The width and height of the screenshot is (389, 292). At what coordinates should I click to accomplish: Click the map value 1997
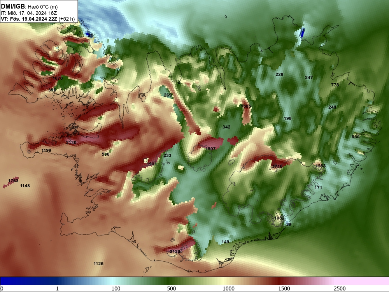(x=210, y=149)
